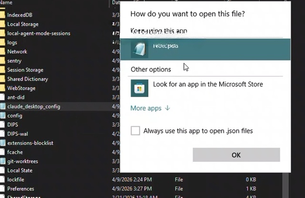The width and height of the screenshot is (305, 198).
Task: Select the IndexedDB folder icon
Action: (2, 15)
